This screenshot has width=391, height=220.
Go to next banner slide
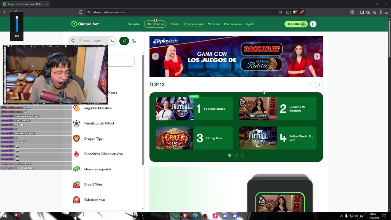point(317,57)
